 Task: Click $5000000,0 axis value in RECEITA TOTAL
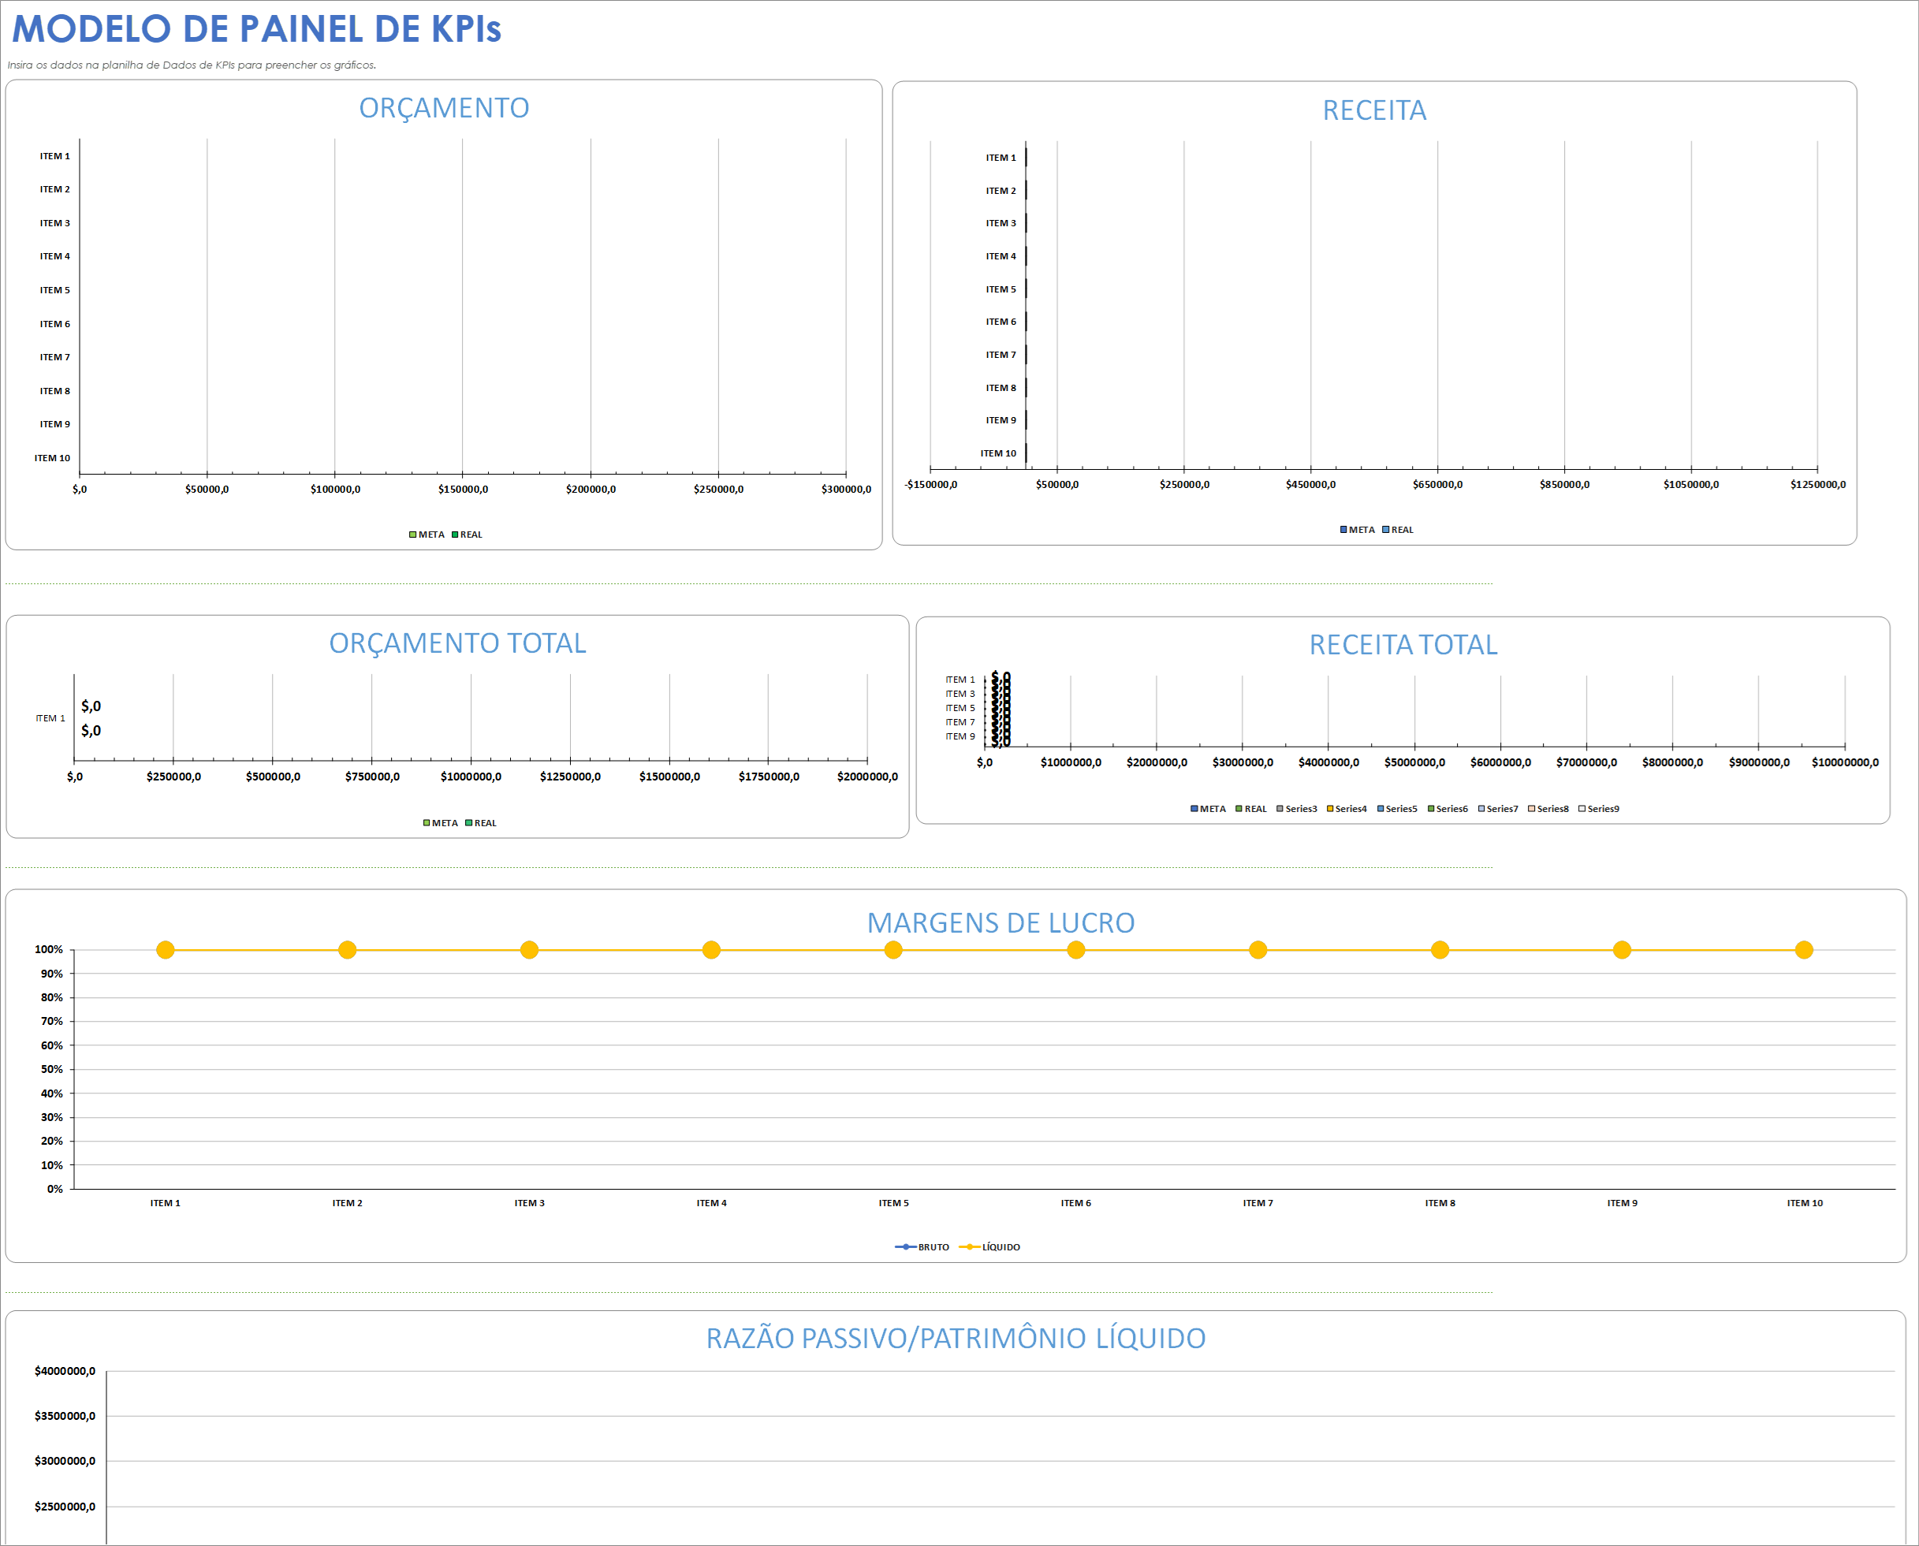click(x=1414, y=762)
